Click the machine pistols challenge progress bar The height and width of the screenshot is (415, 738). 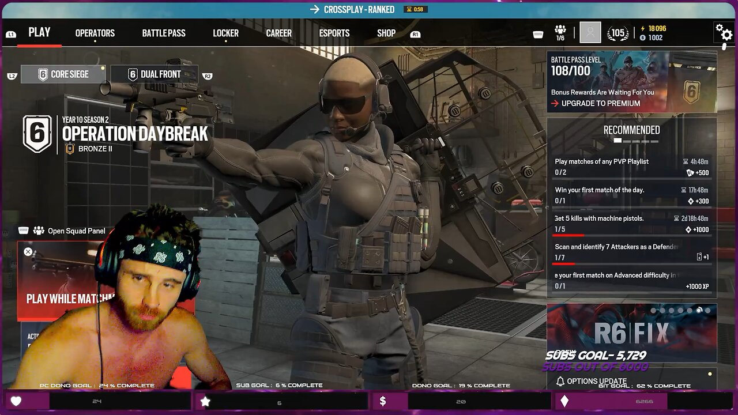(632, 235)
